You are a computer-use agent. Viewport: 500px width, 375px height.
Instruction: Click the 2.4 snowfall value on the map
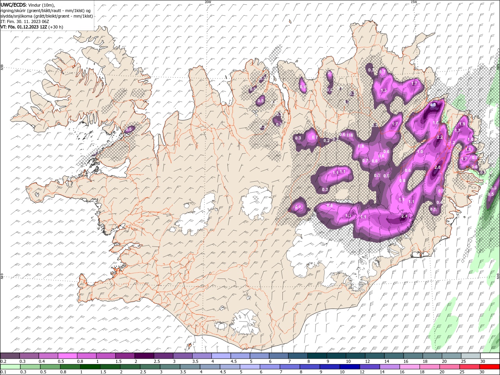coord(405,216)
